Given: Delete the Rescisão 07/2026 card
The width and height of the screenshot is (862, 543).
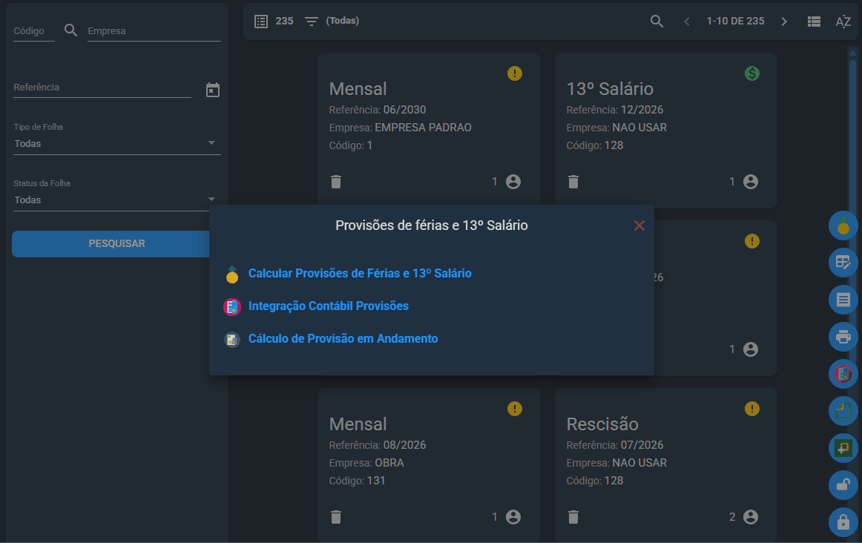Looking at the screenshot, I should [573, 517].
